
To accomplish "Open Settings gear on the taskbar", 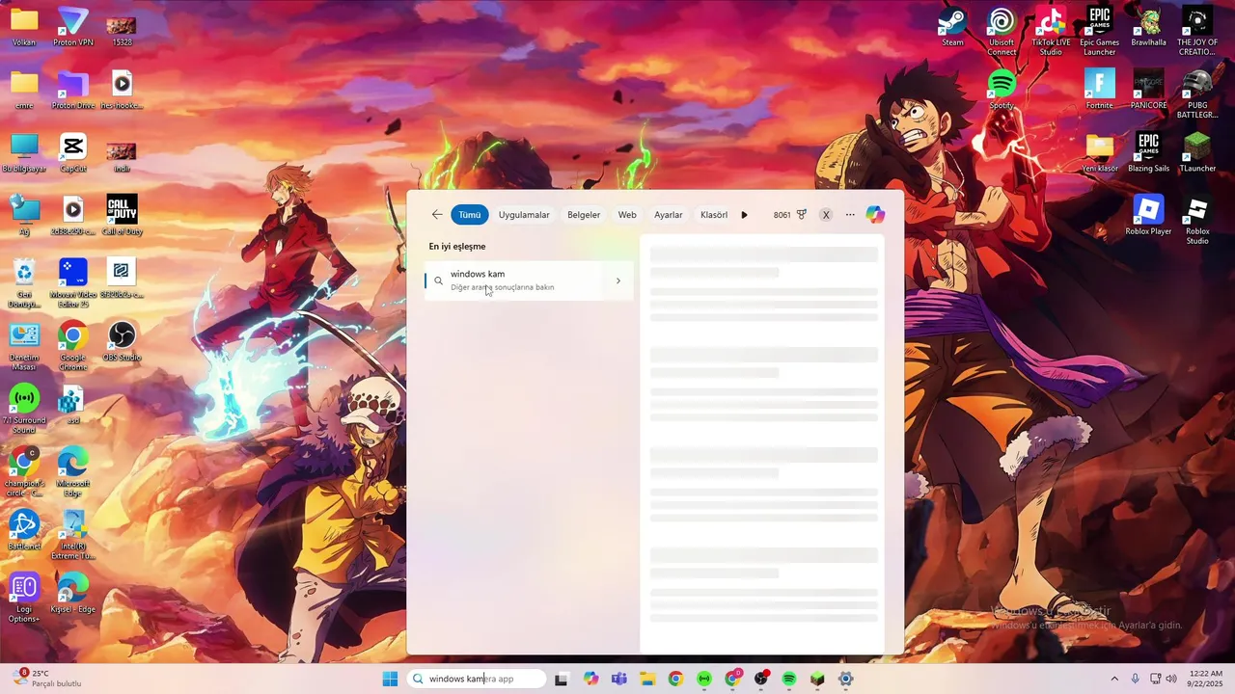I will (x=846, y=679).
